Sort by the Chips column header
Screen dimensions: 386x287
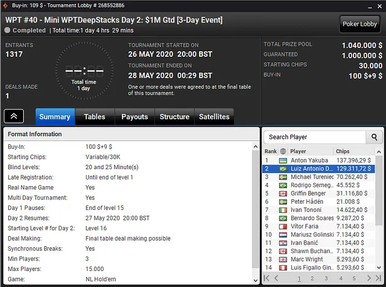354,151
